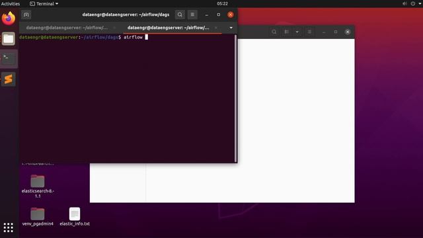
Task: Select the elasticsearch-8.1.1 desktop folder
Action: point(38,186)
